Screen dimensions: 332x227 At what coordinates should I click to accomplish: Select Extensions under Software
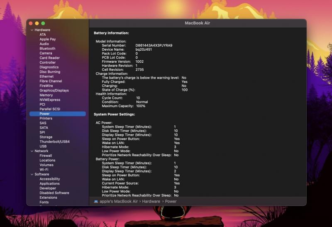[x=48, y=198]
